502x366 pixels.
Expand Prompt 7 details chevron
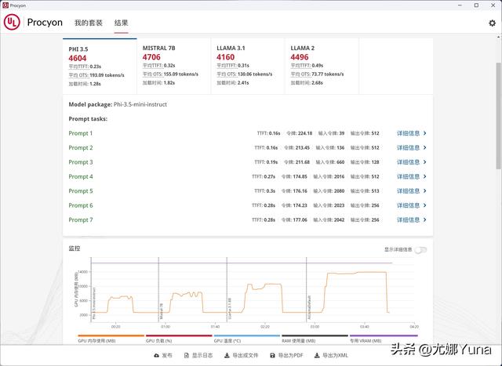(425, 219)
